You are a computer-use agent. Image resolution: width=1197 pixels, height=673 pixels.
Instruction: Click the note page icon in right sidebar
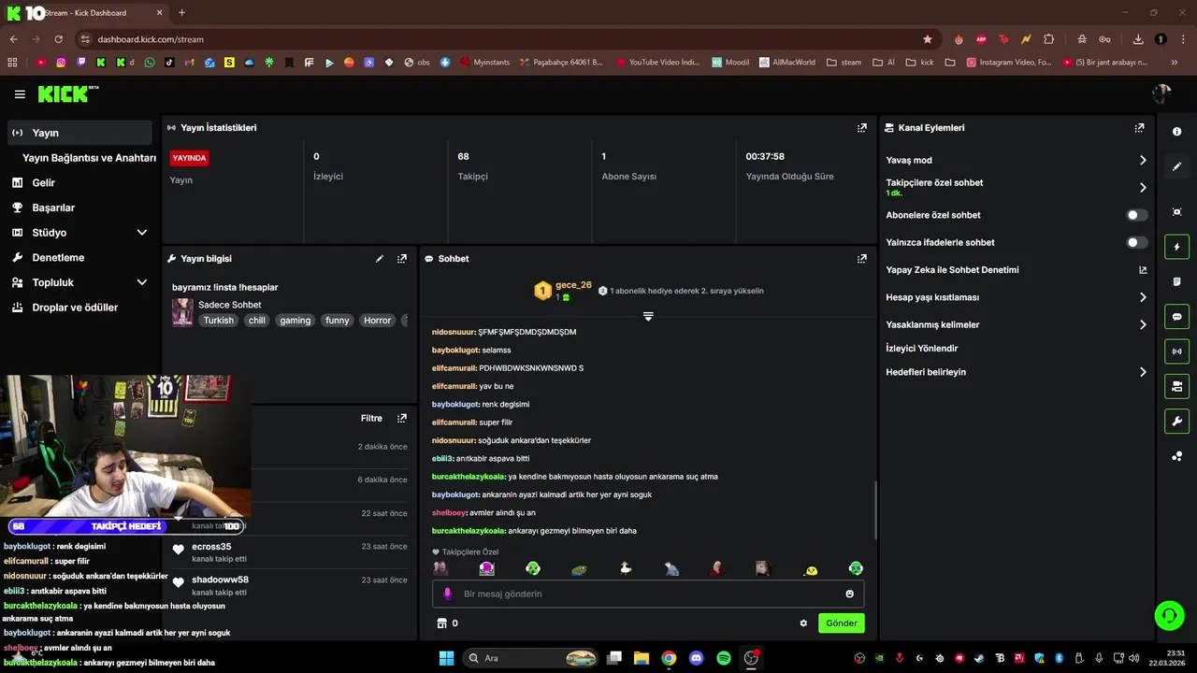[1176, 281]
